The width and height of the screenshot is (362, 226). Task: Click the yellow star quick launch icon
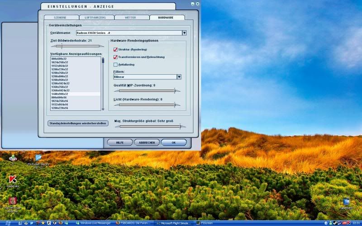click(x=43, y=223)
